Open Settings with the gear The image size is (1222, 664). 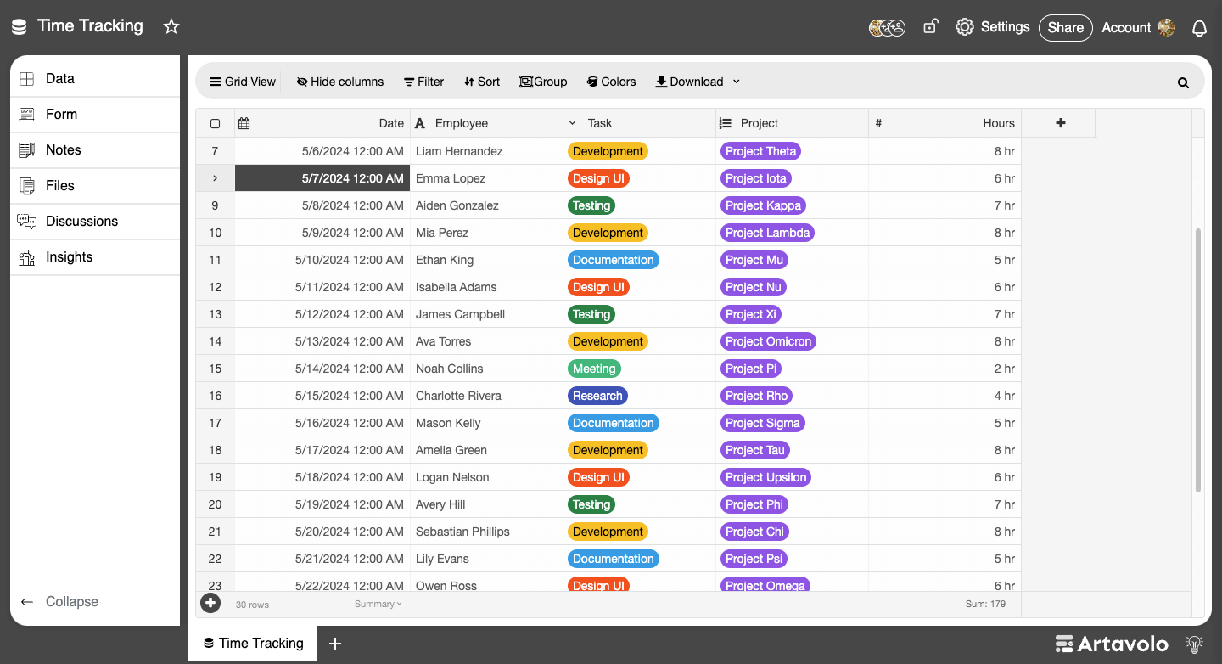click(x=992, y=27)
